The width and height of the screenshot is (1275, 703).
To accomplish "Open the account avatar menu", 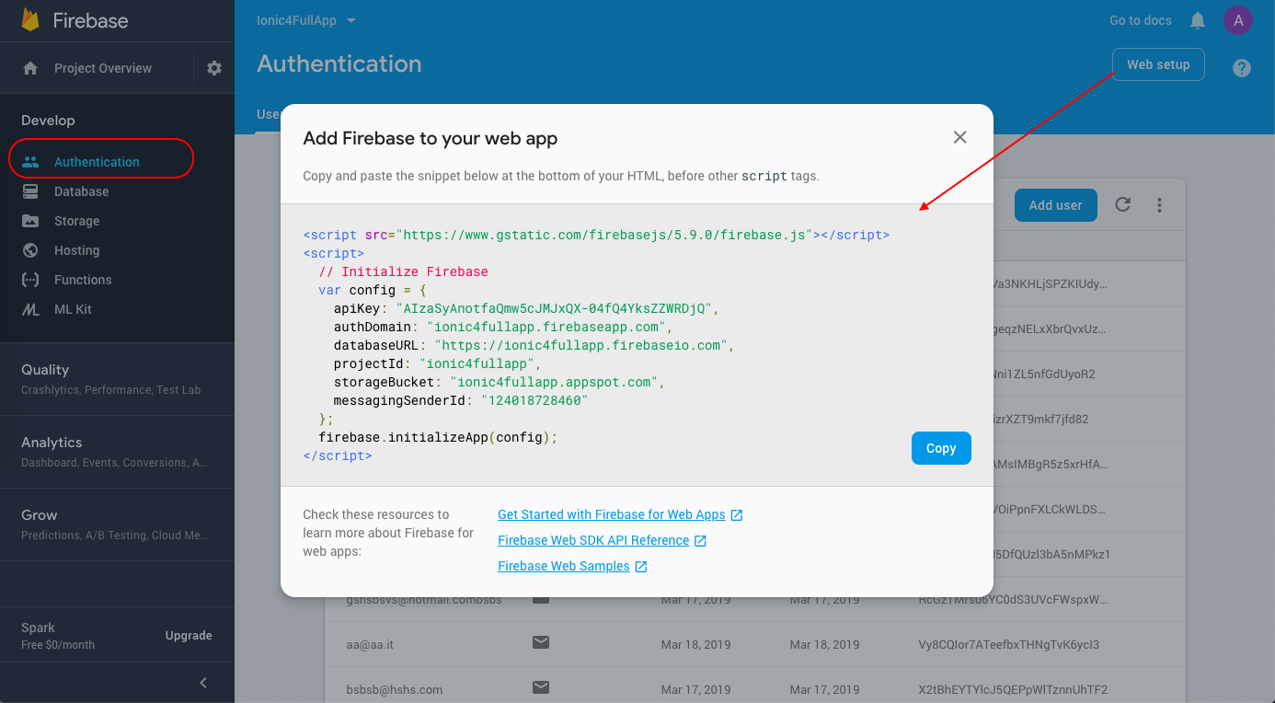I will pyautogui.click(x=1238, y=20).
